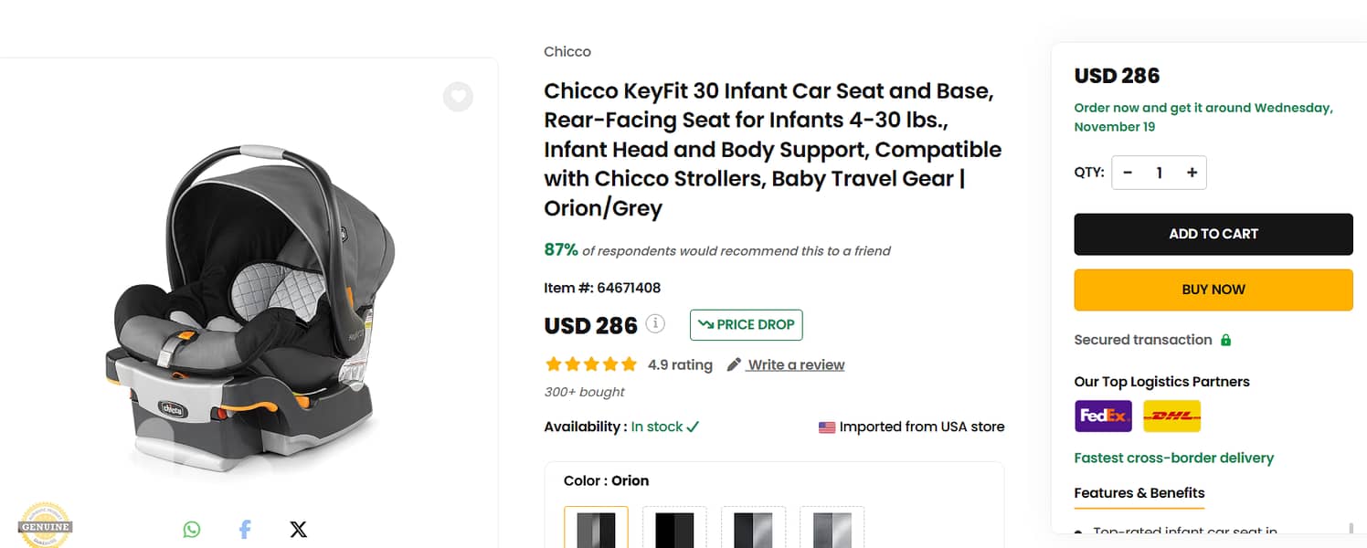Decrease quantity with the minus stepper

[x=1127, y=173]
